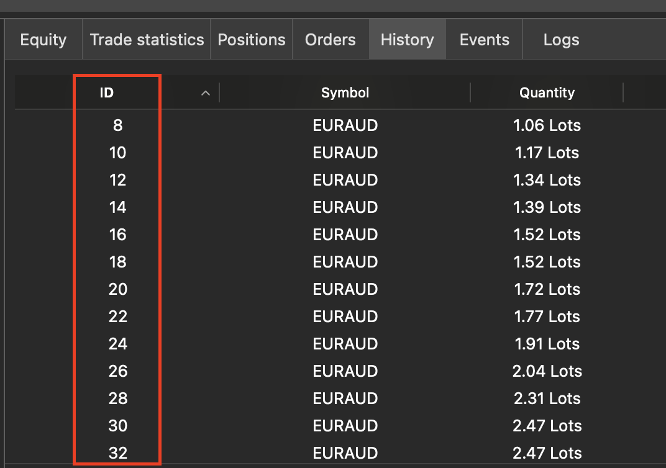Click 2.47 Lots in ID 30 row
The image size is (666, 468).
pos(547,426)
